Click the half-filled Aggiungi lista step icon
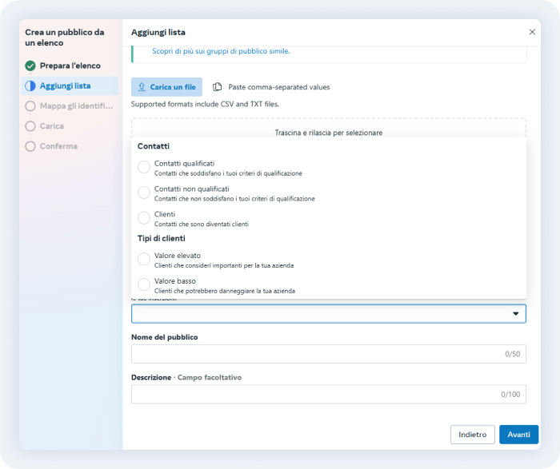This screenshot has width=560, height=469. (30, 85)
